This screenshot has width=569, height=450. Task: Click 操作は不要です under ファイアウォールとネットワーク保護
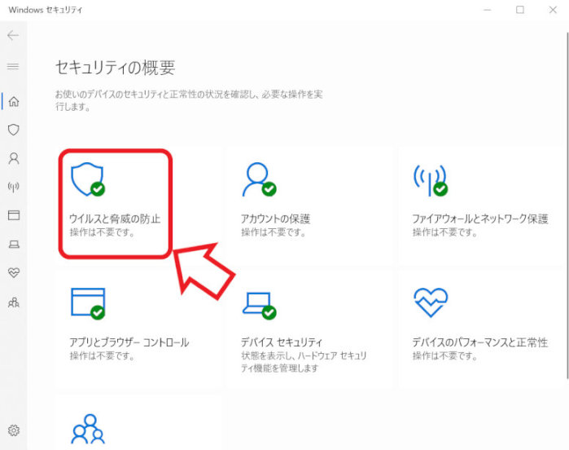pyautogui.click(x=444, y=232)
